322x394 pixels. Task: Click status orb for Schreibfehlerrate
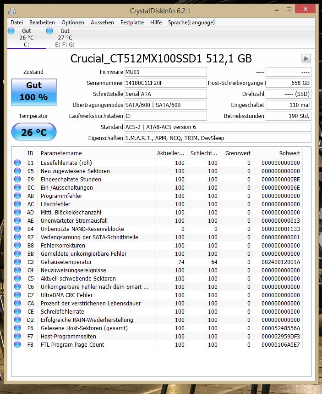(17, 312)
